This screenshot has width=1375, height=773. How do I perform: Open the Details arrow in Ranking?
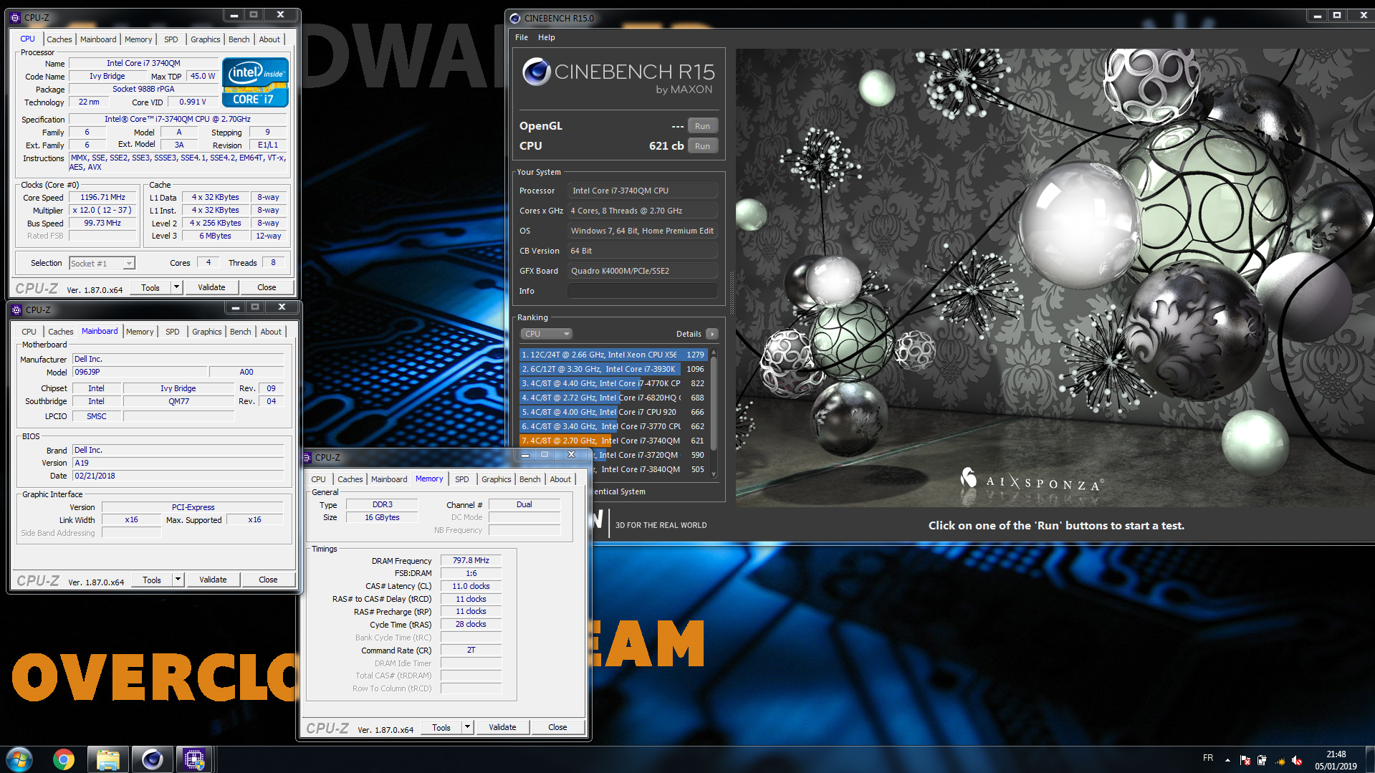click(x=712, y=334)
